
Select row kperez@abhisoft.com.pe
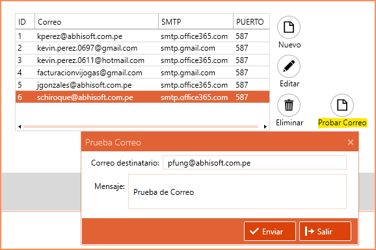pyautogui.click(x=142, y=36)
